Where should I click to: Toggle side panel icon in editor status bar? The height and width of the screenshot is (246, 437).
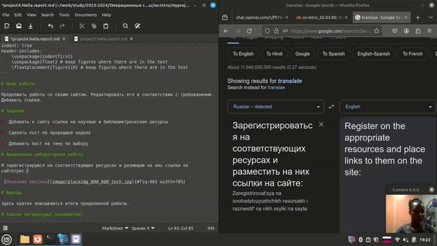pyautogui.click(x=5, y=228)
